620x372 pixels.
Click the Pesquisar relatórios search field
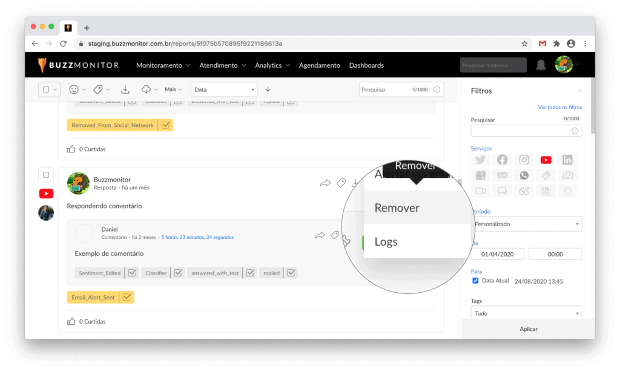pos(492,65)
